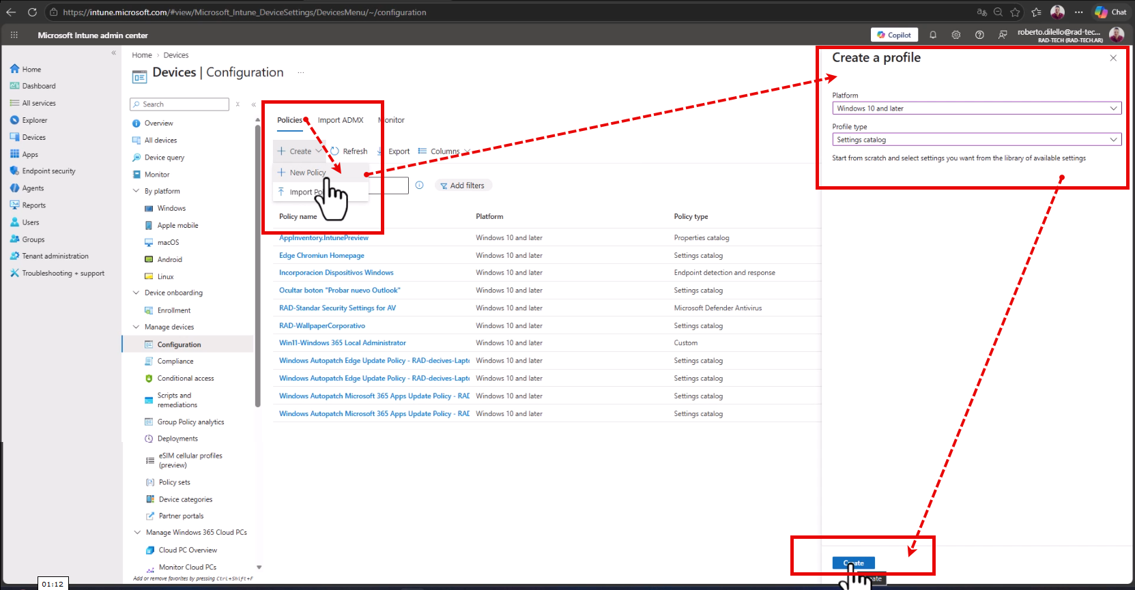The width and height of the screenshot is (1135, 590).
Task: Open the Profile type dropdown
Action: (977, 140)
